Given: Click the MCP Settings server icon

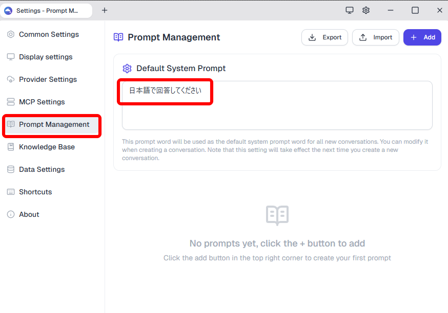Looking at the screenshot, I should click(x=11, y=102).
